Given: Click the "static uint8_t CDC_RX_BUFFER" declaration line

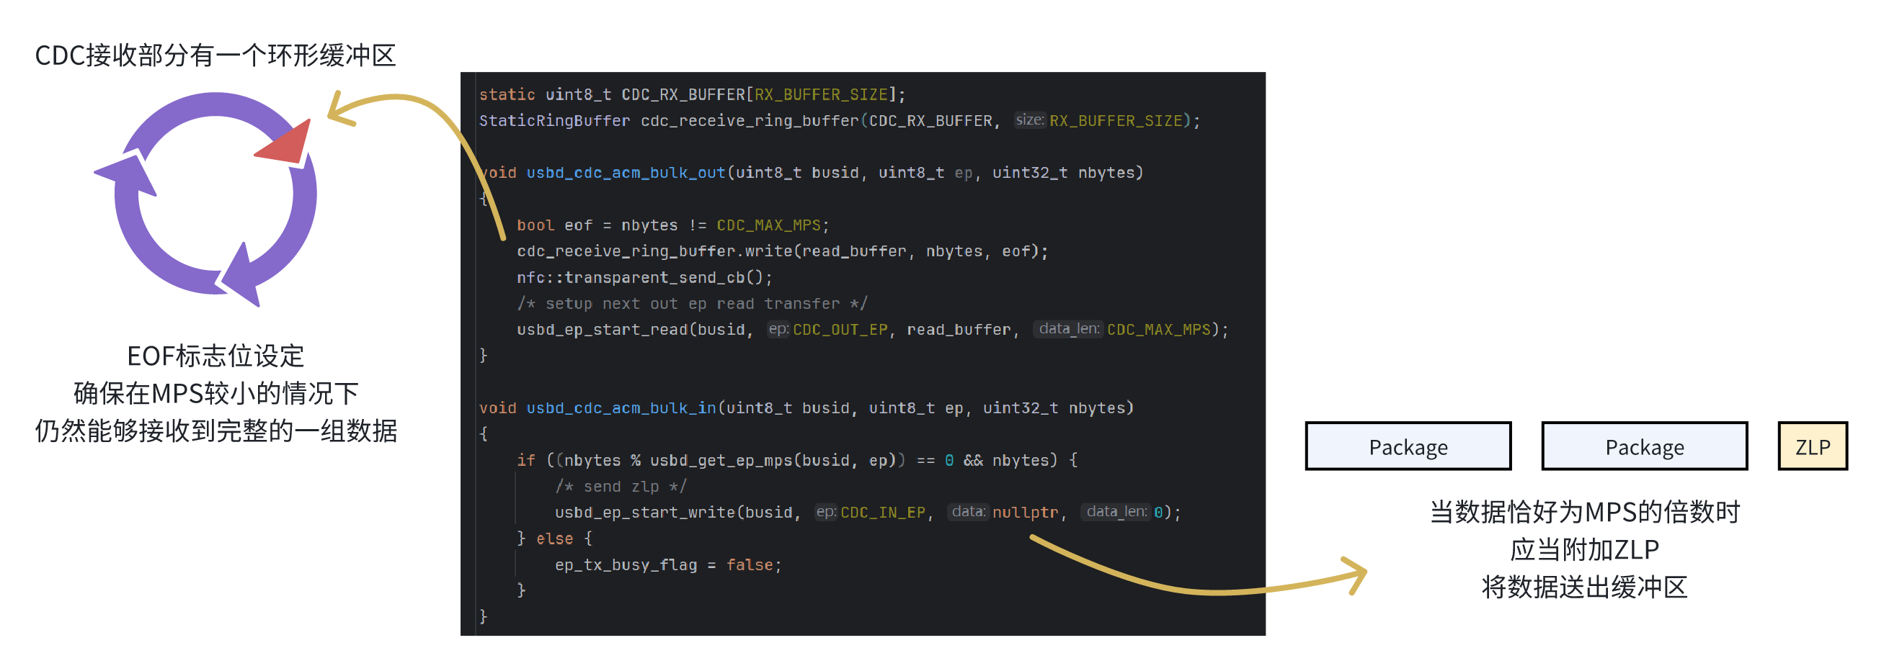Looking at the screenshot, I should coord(692,95).
